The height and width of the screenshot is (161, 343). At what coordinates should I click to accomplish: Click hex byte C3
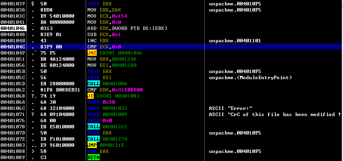coord(43,157)
